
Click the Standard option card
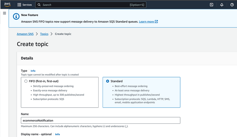[x=141, y=92]
